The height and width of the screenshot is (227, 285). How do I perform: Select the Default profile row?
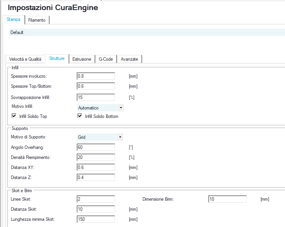pos(147,32)
